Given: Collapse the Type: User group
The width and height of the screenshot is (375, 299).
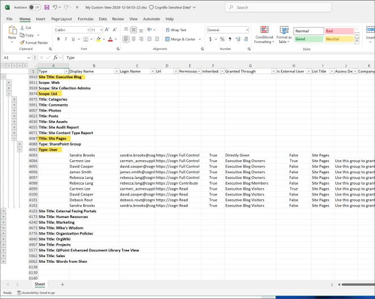Looking at the screenshot, I should [x=20, y=149].
